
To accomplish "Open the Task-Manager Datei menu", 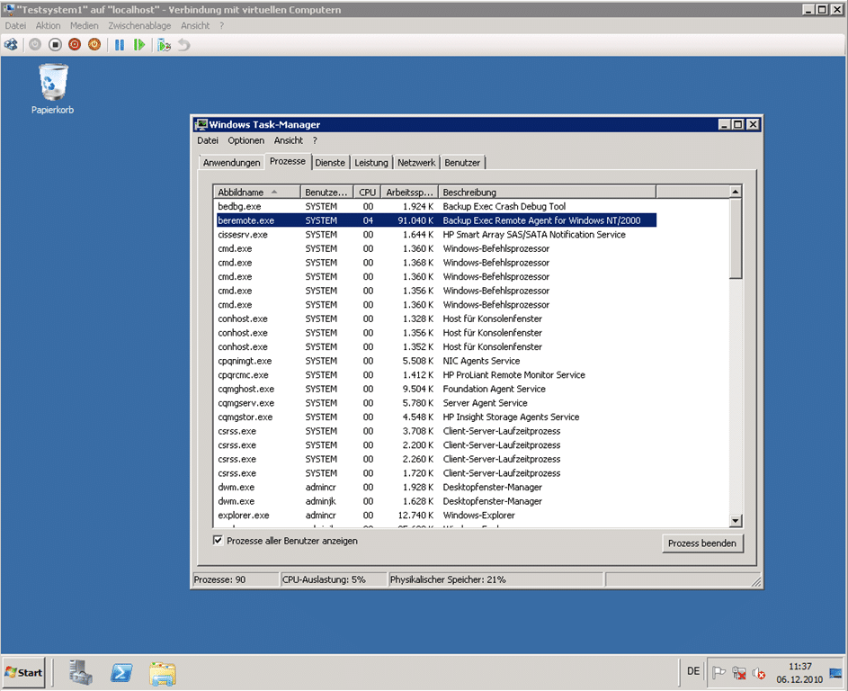I will point(208,140).
